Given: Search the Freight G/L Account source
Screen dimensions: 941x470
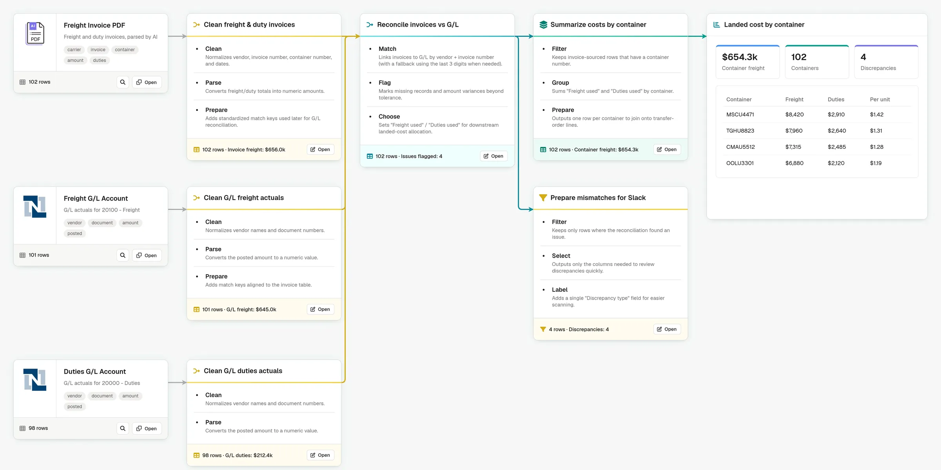Looking at the screenshot, I should tap(123, 255).
